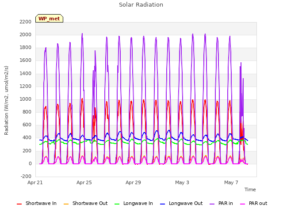Viewport: 283px width, 212px height.
Task: Toggle the PAR in legend entry
Action: [x=221, y=203]
